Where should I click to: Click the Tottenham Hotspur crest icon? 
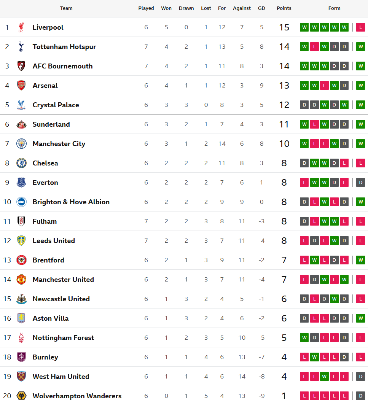tap(21, 47)
